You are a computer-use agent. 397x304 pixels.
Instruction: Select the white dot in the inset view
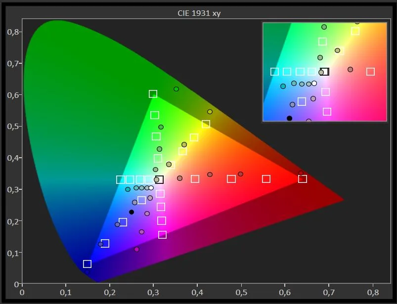coord(314,83)
